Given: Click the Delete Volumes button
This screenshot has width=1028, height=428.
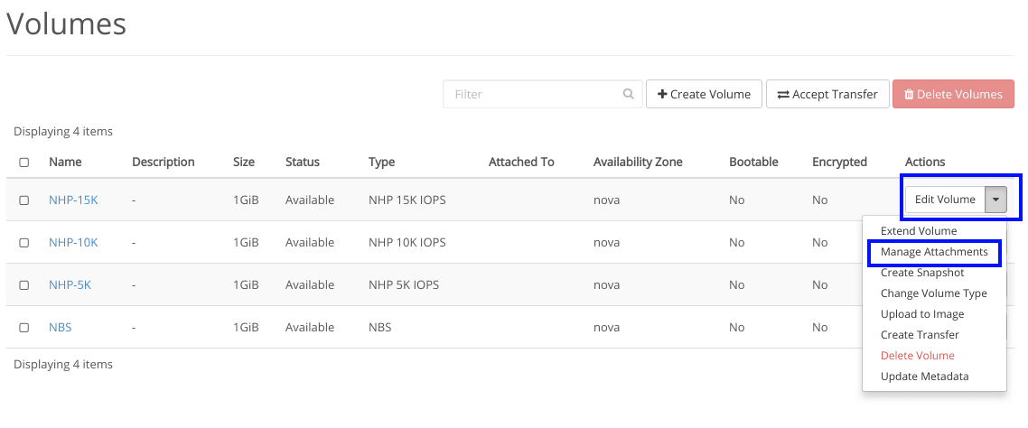Looking at the screenshot, I should pyautogui.click(x=953, y=94).
